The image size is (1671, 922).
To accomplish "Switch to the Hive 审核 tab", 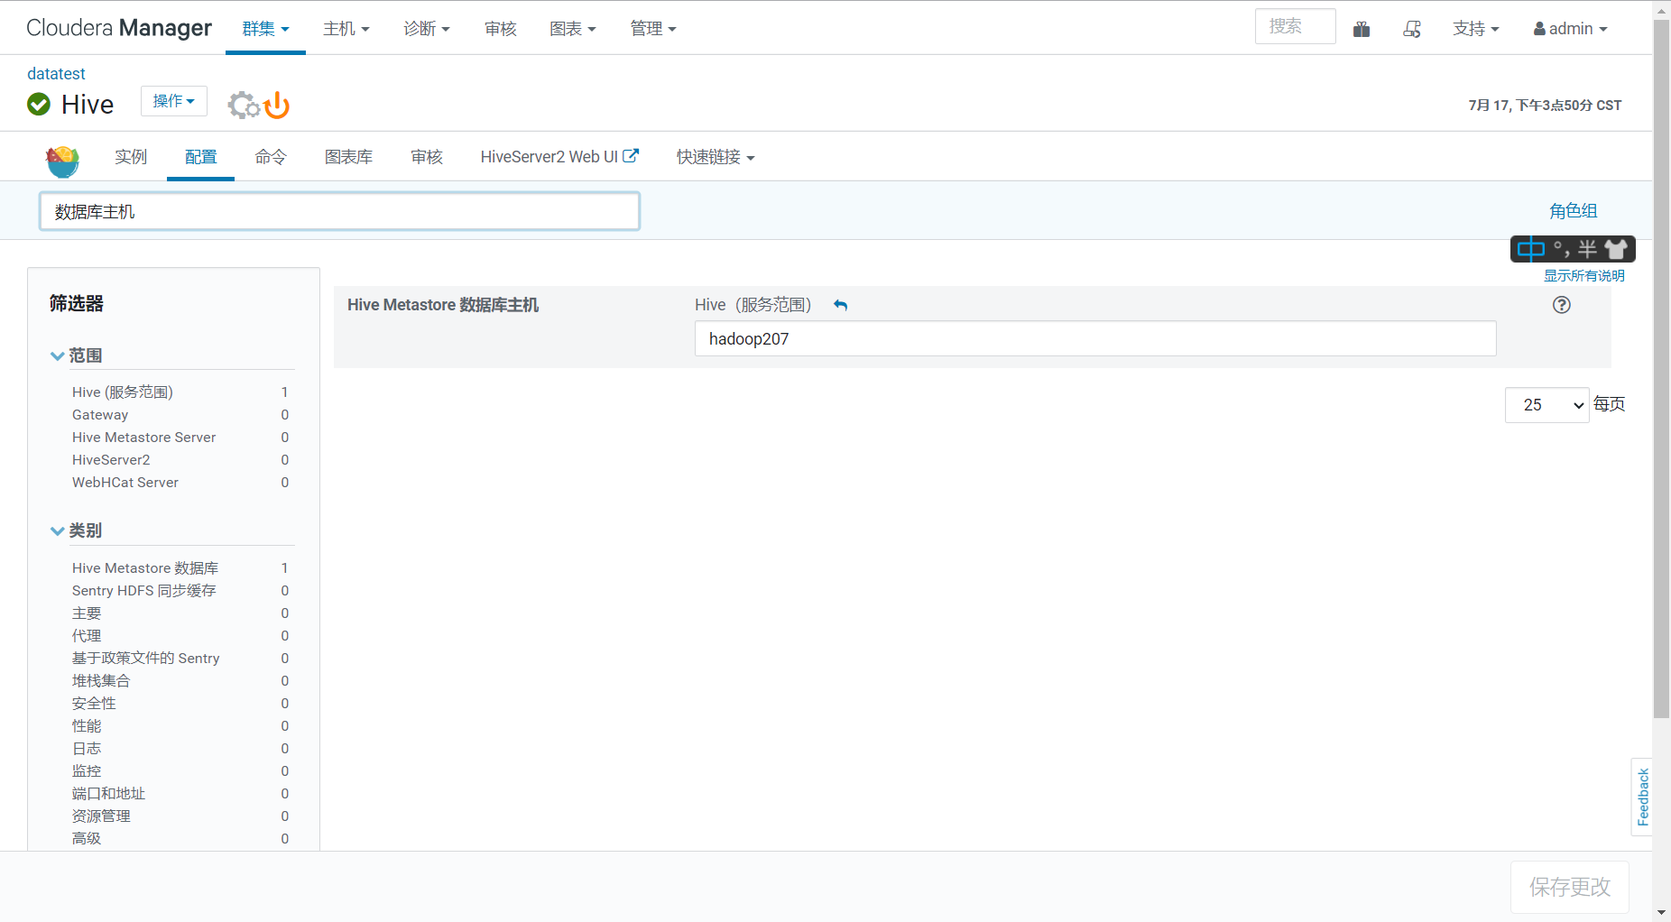I will click(427, 157).
